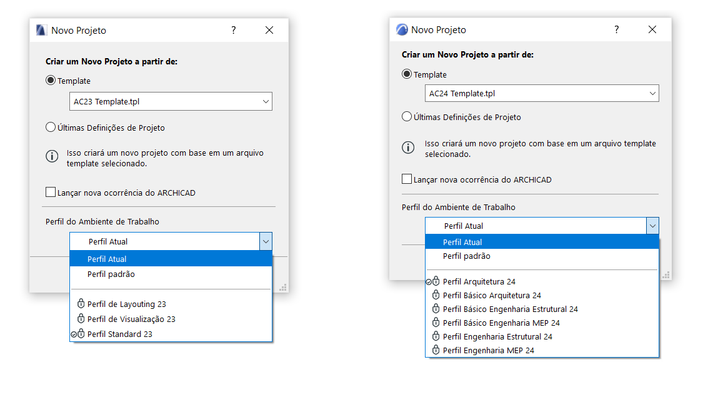Click the help question mark in the AC23 dialog
Viewport: 703px width, 412px height.
pyautogui.click(x=234, y=30)
